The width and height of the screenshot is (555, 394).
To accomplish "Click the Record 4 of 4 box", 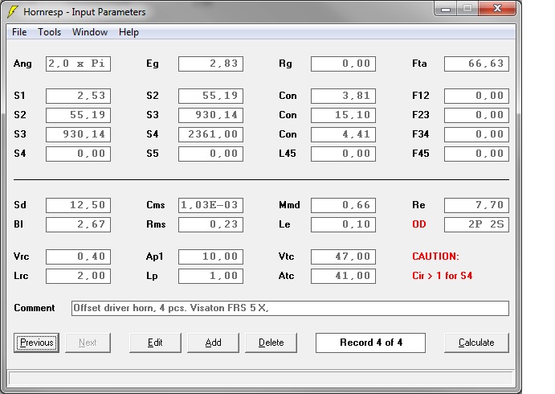I will coord(370,343).
